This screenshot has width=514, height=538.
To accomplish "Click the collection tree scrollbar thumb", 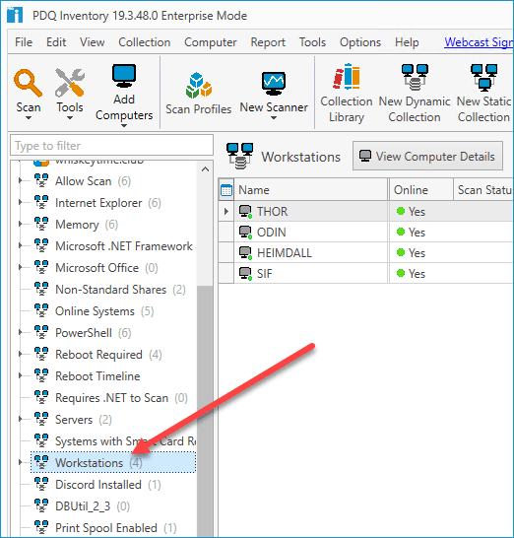I will [205, 411].
